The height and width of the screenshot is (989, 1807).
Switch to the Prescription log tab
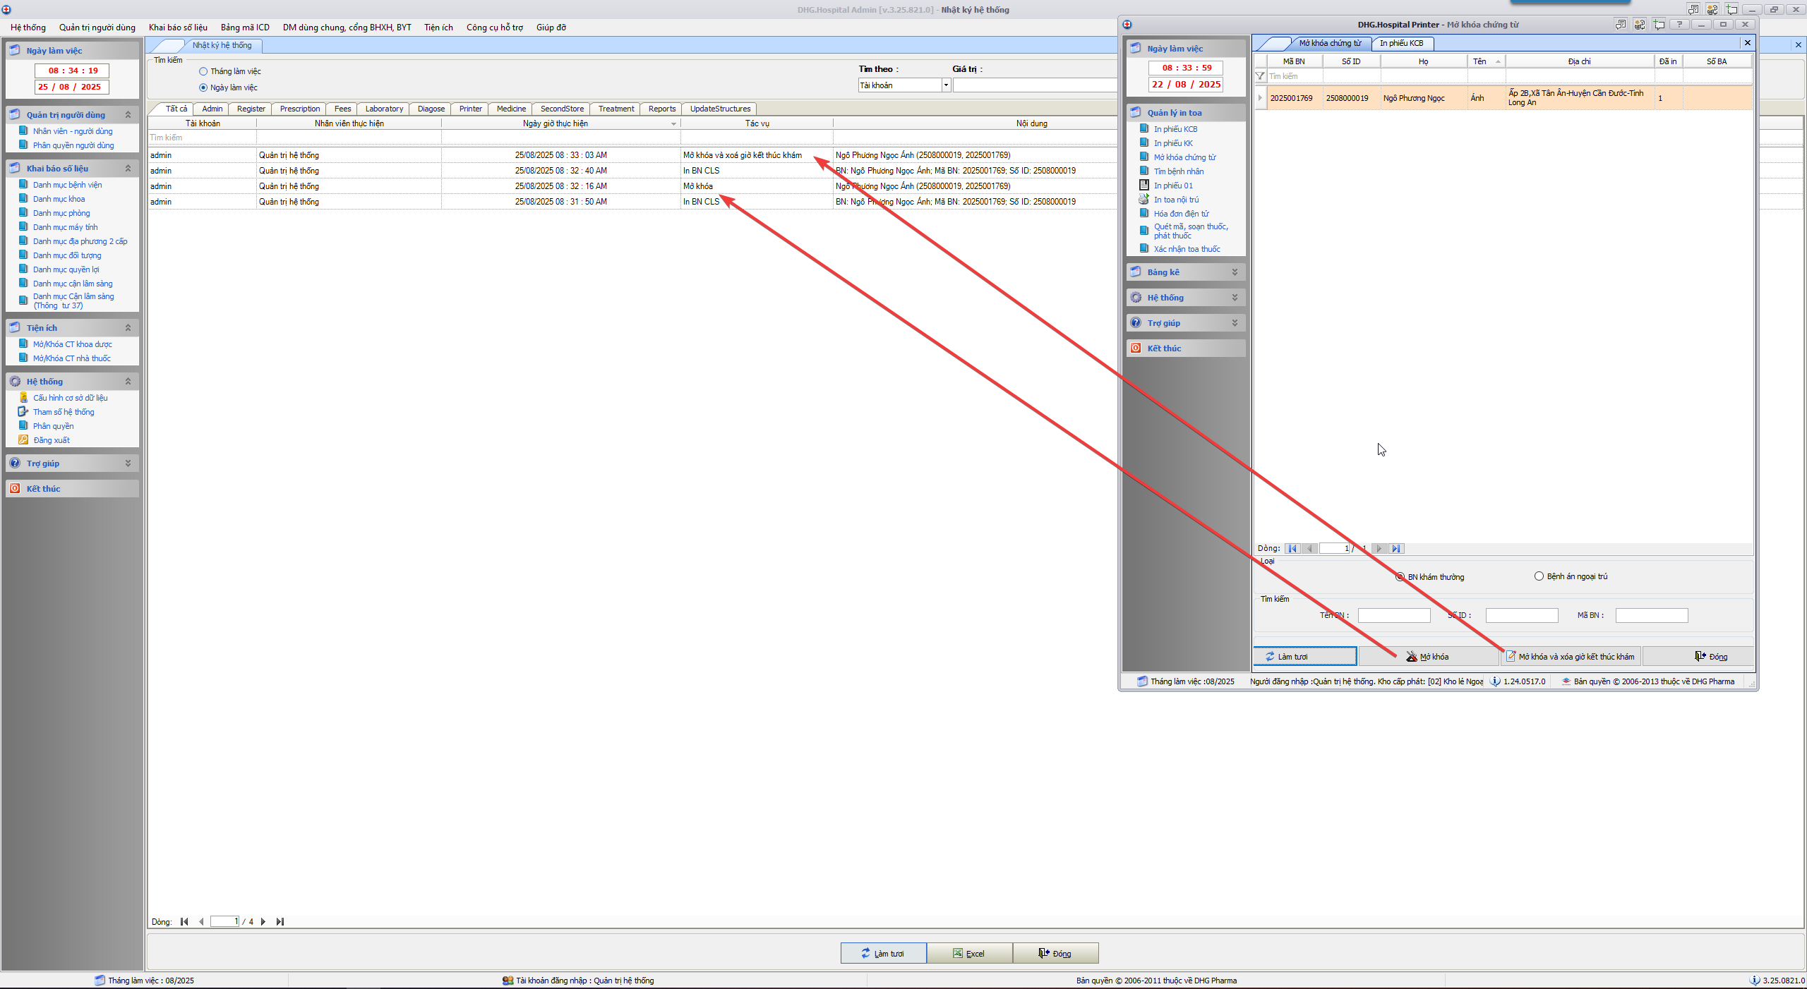coord(299,109)
